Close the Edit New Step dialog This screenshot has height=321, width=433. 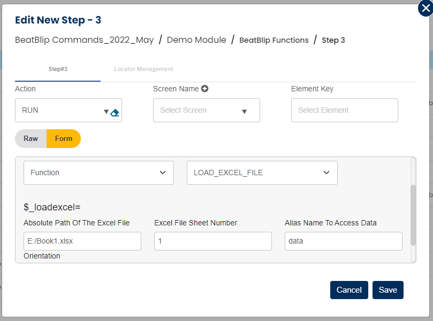pyautogui.click(x=426, y=8)
